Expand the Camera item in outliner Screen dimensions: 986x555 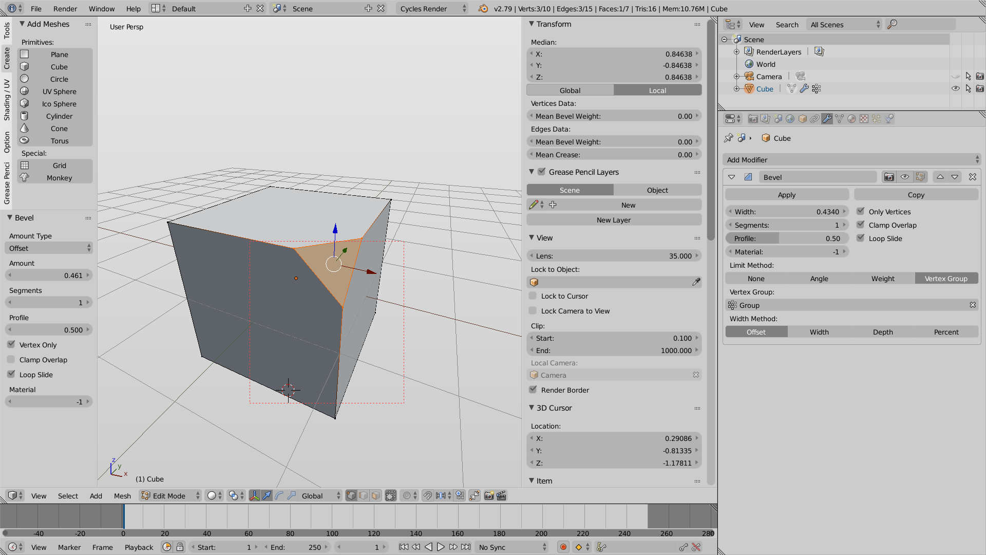click(x=736, y=76)
